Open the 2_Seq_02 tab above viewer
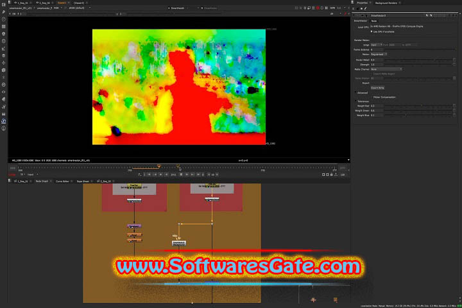This screenshot has width=462, height=308. tap(44, 3)
